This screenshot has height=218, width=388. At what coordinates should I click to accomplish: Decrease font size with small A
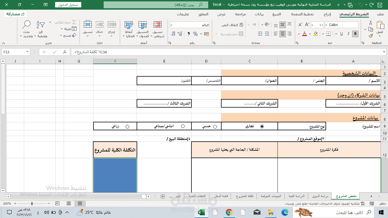coord(300,25)
